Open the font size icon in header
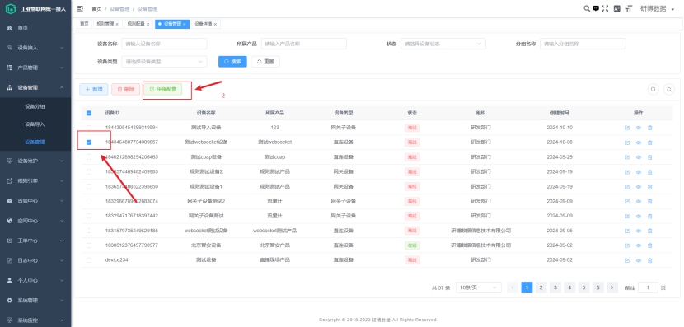Image resolution: width=684 pixels, height=327 pixels. click(x=629, y=8)
